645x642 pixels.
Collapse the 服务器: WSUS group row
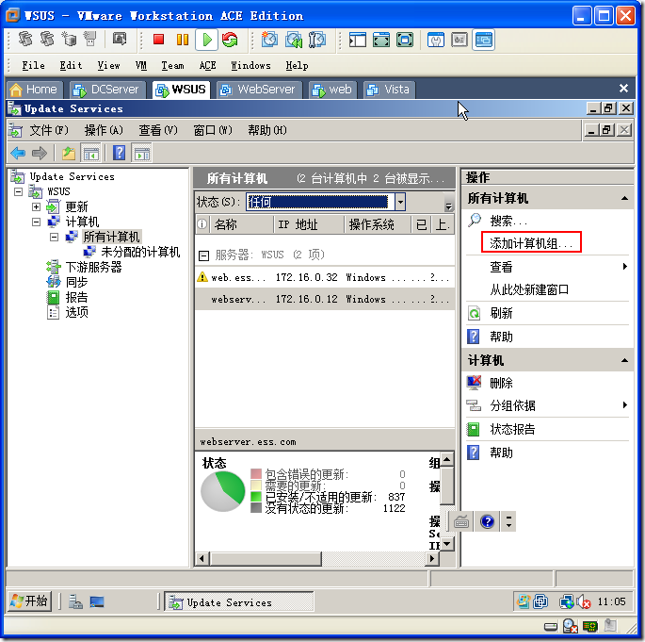(x=203, y=255)
